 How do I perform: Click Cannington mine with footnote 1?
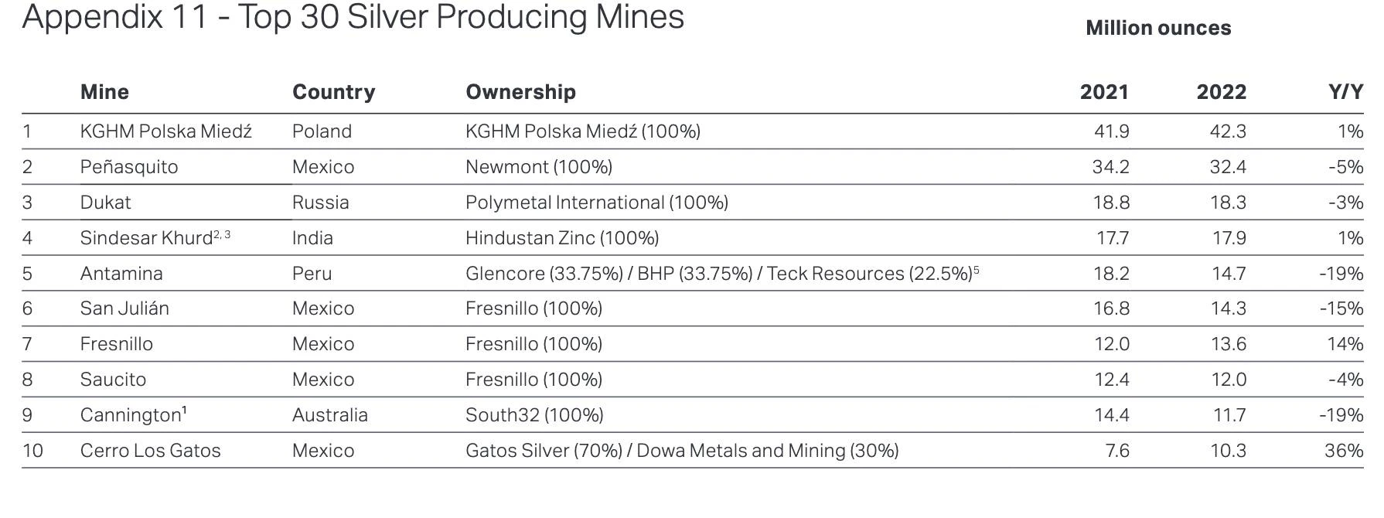point(134,415)
